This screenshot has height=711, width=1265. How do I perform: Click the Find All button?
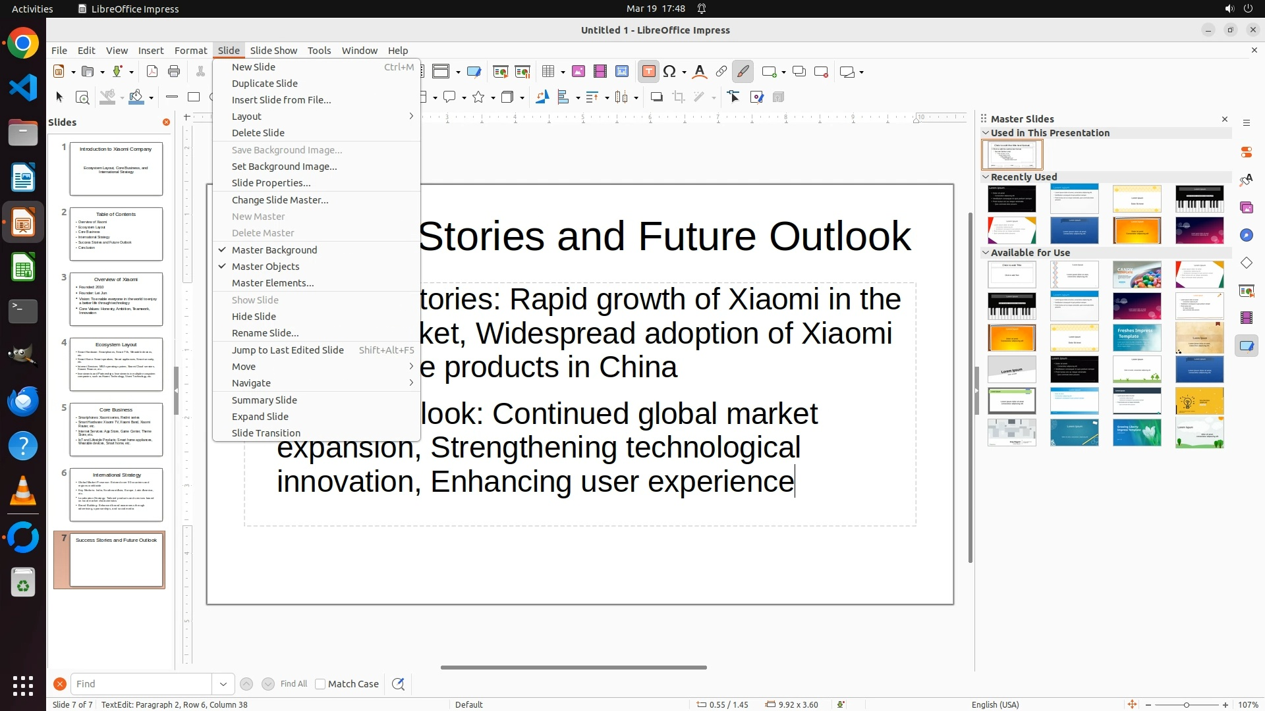[x=294, y=684]
